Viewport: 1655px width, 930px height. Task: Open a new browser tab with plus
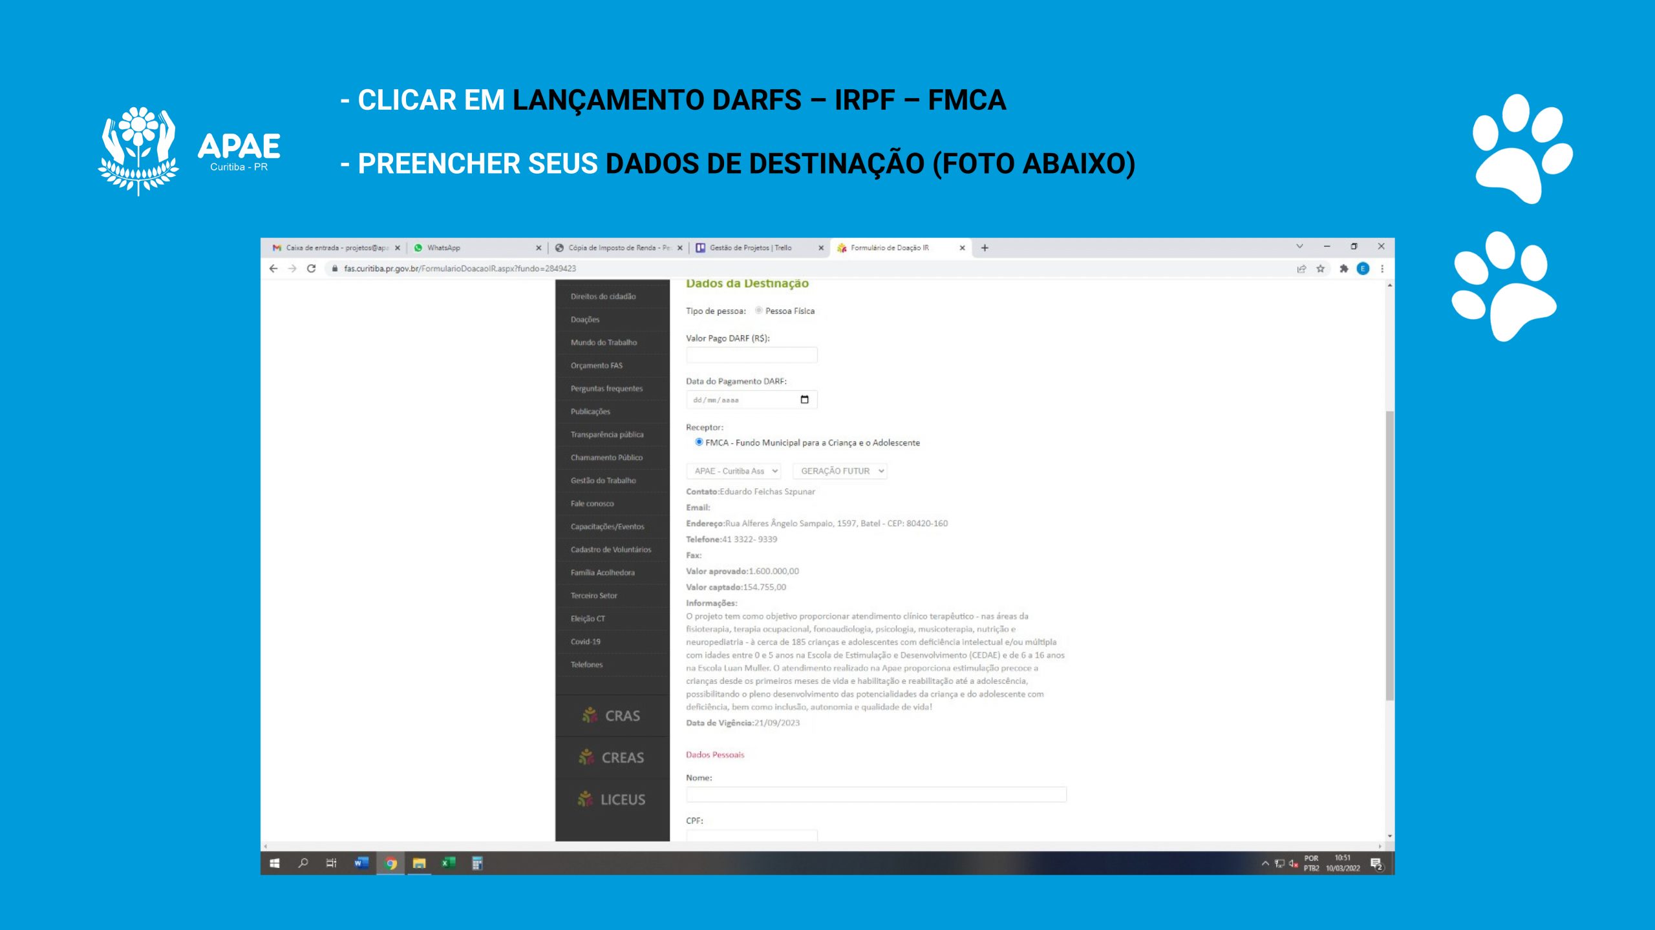pyautogui.click(x=985, y=247)
